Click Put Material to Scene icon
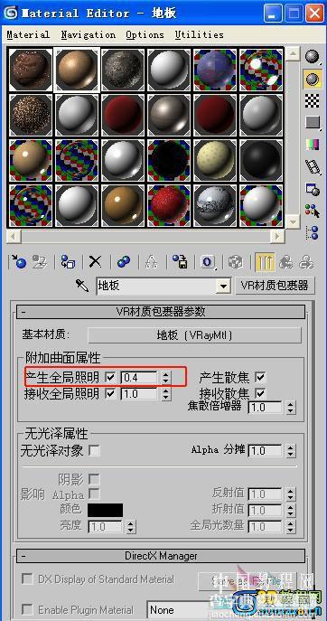The width and height of the screenshot is (327, 621). coord(40,262)
